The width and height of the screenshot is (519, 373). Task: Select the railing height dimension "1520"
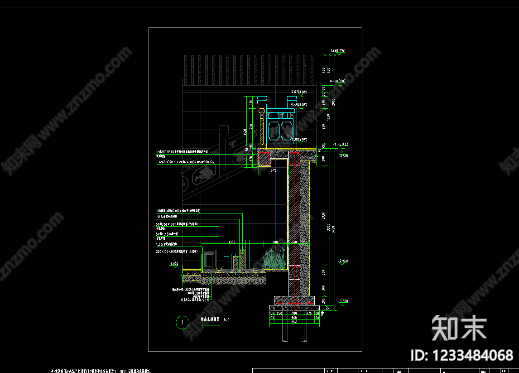coord(245,132)
